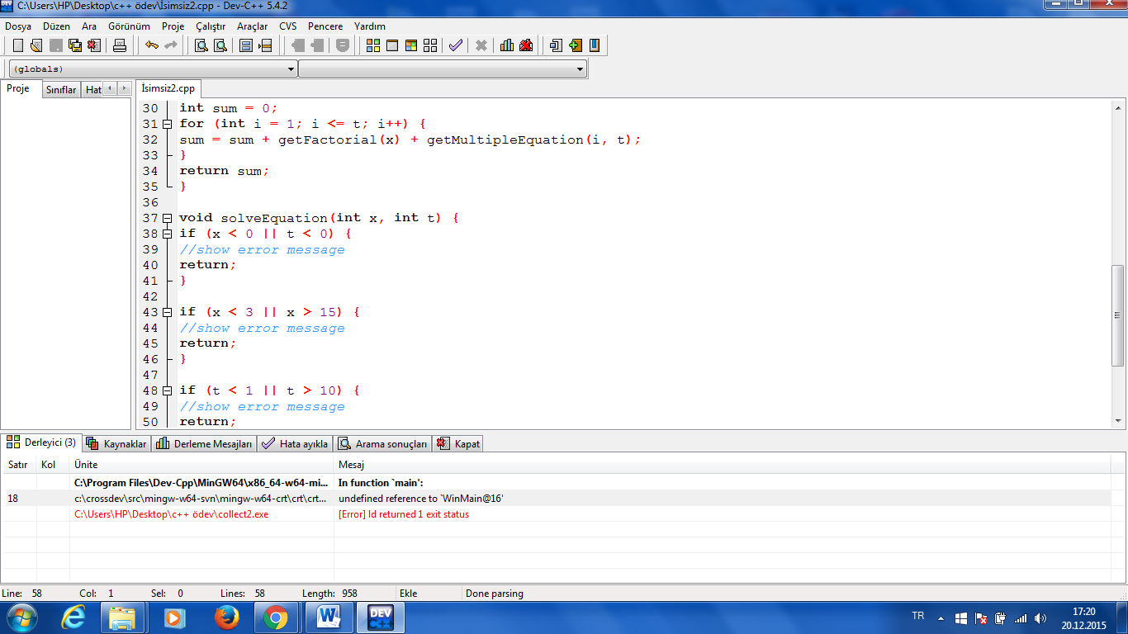Click the bar chart profile analysis icon
1128x634 pixels.
(x=507, y=45)
